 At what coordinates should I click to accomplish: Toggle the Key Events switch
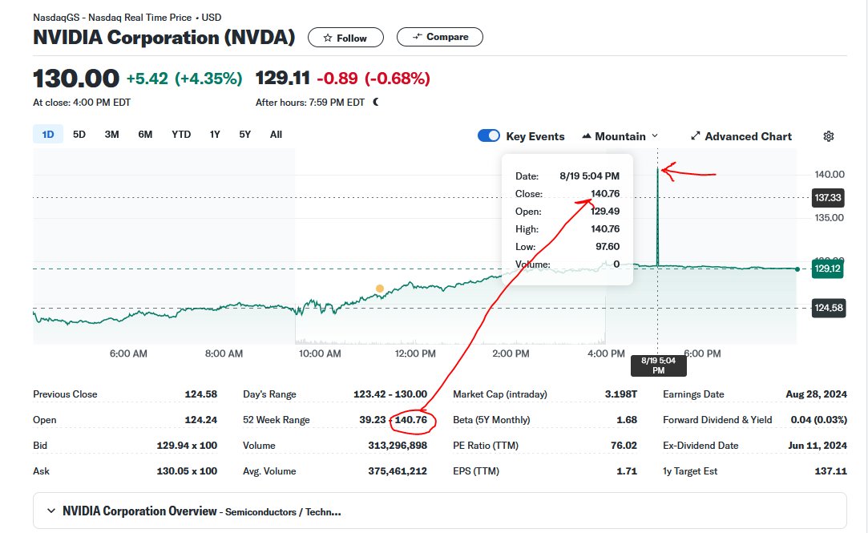489,136
